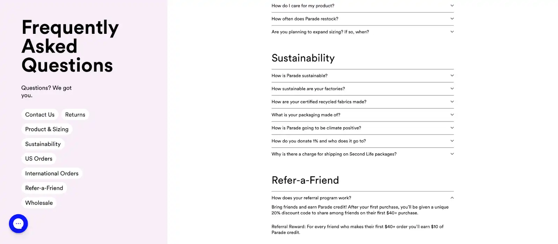Click chevron for packaging made of question
Viewport: 558px width, 244px height.
[452, 115]
